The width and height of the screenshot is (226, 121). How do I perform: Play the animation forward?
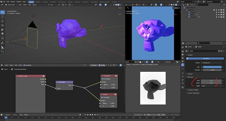pyautogui.click(x=93, y=115)
